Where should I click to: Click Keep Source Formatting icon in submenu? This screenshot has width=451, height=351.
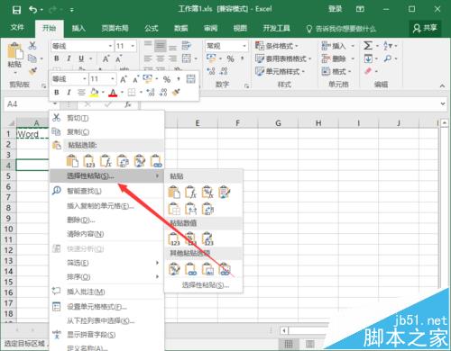[225, 193]
